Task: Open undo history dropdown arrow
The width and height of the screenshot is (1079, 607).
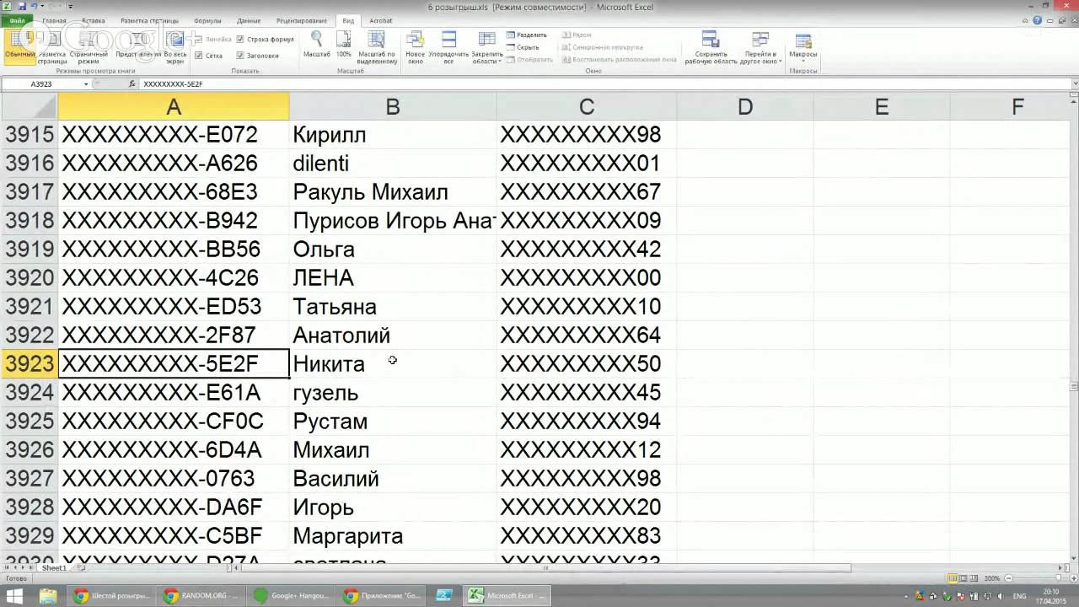Action: click(x=43, y=6)
